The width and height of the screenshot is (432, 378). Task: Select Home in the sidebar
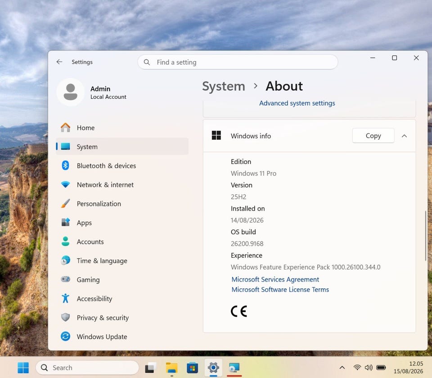point(122,128)
